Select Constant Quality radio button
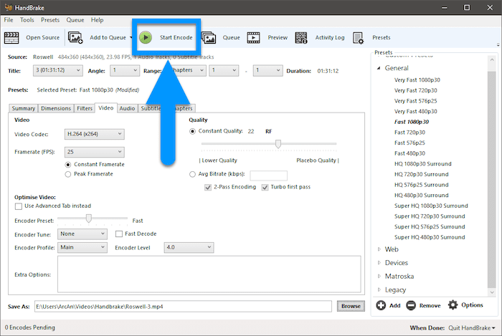This screenshot has width=502, height=336. pos(192,131)
